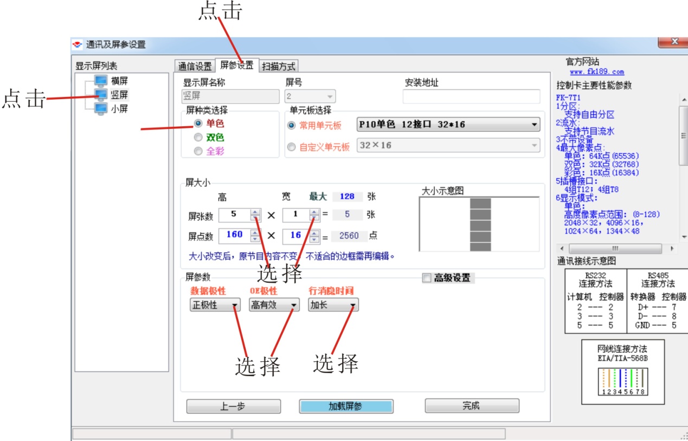Open the www.fk189.com website link
This screenshot has height=441, width=688.
[596, 72]
